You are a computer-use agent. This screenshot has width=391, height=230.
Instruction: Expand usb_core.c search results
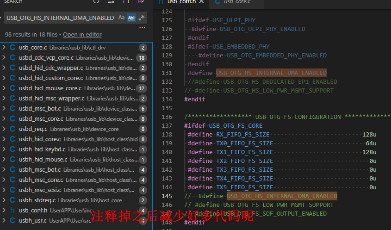4,47
